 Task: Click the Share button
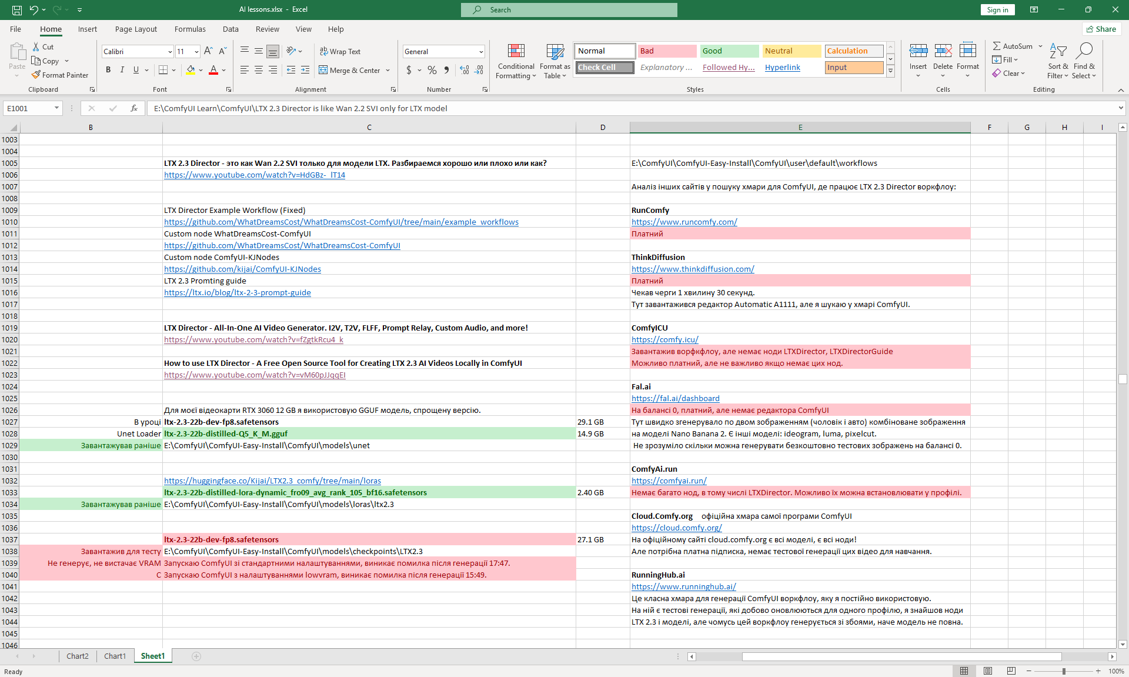[x=1101, y=29]
